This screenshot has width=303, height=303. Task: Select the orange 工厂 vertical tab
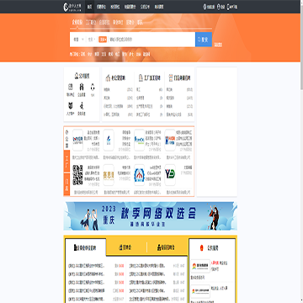66,162
